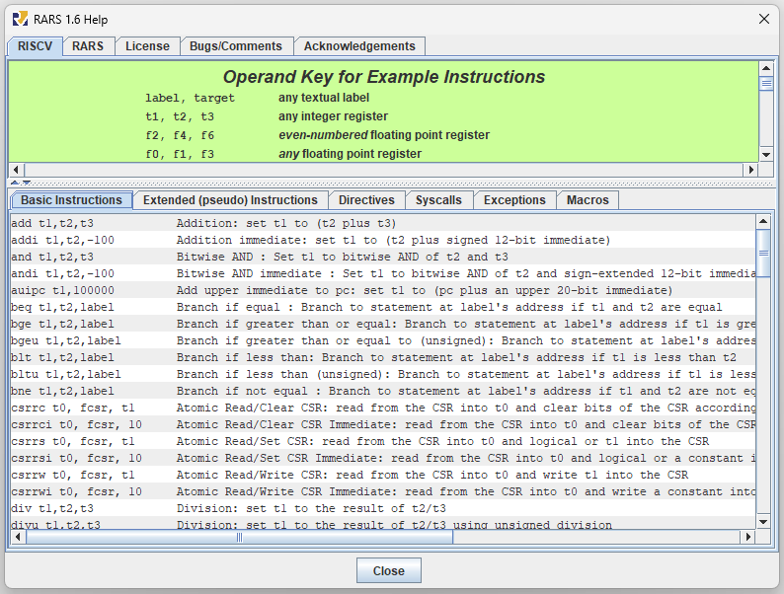Open the Syscalls tab
This screenshot has width=784, height=594.
click(x=439, y=200)
